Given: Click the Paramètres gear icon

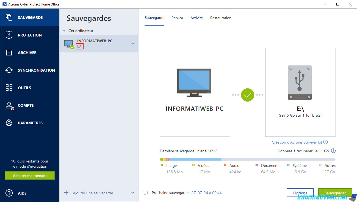Looking at the screenshot, I should coord(9,123).
